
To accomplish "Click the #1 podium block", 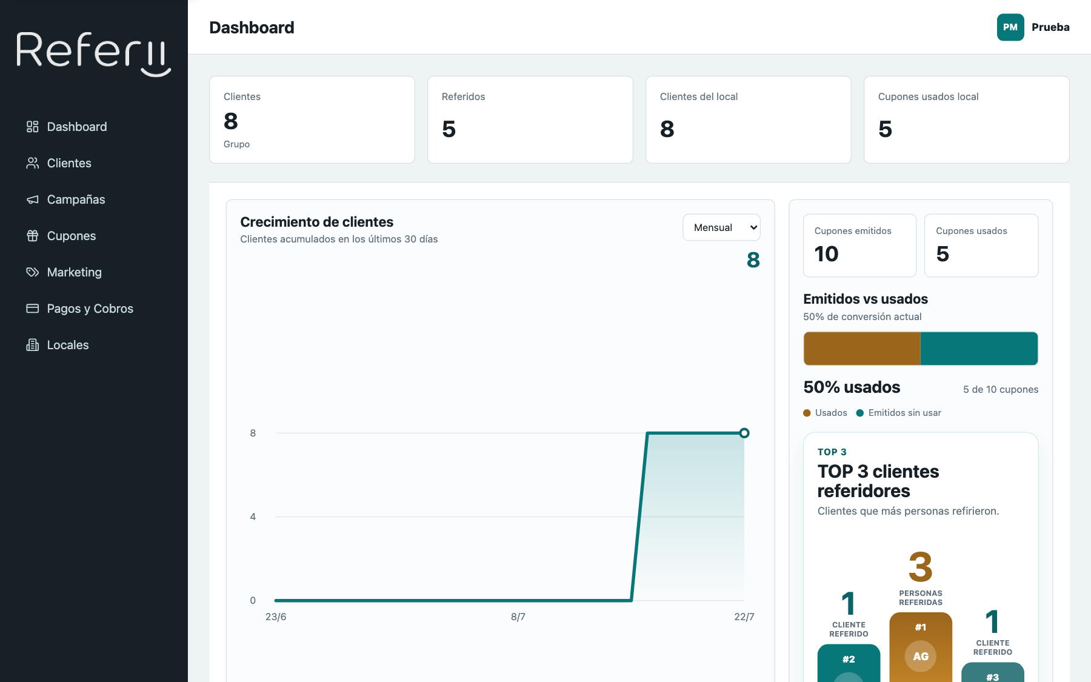I will click(x=921, y=647).
